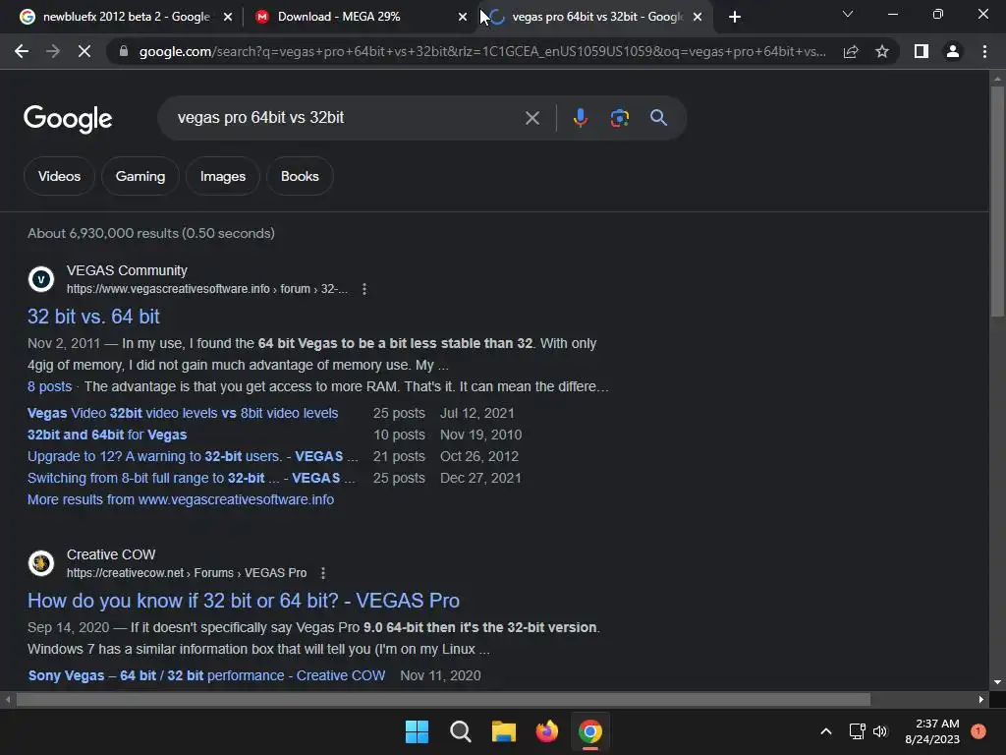This screenshot has width=1006, height=755.
Task: Open Chrome profile menu
Action: pyautogui.click(x=953, y=51)
